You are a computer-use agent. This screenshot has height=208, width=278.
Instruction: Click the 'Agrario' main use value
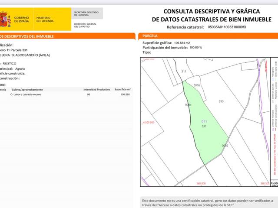[x=20, y=69]
